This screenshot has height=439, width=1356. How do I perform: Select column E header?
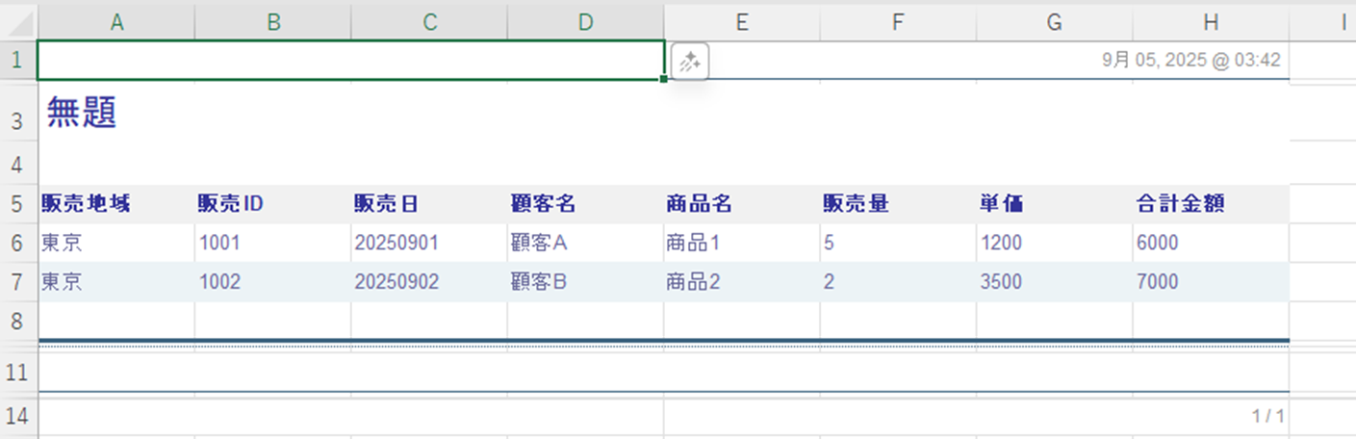coord(742,23)
